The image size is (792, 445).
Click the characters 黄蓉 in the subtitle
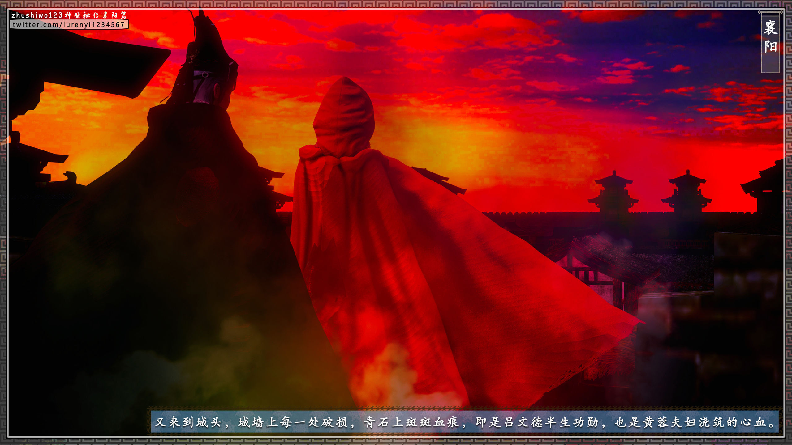[x=656, y=422]
